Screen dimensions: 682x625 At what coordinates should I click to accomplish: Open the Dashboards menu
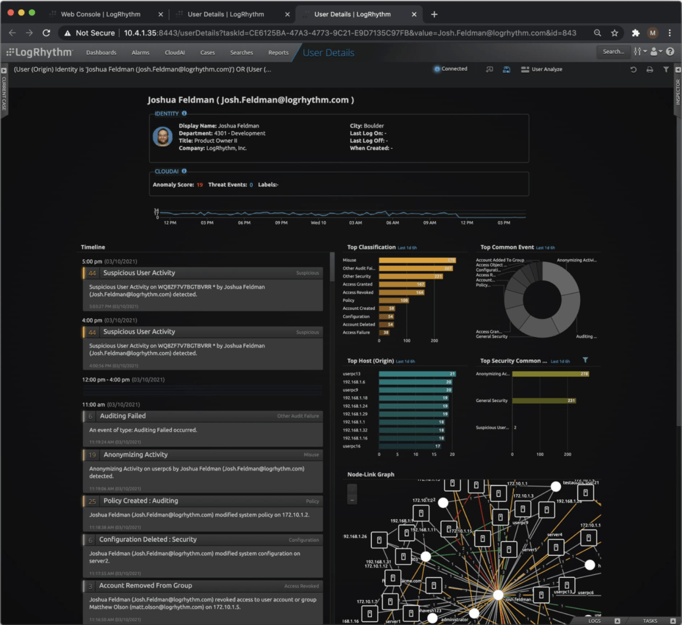101,51
